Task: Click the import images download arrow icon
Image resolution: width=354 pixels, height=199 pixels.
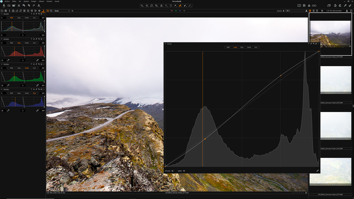Action: click(4, 6)
